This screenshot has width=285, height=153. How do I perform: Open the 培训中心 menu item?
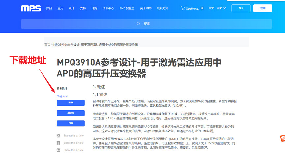tap(108, 8)
